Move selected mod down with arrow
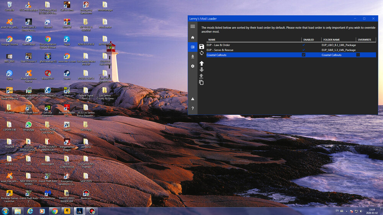The width and height of the screenshot is (383, 215). click(x=201, y=70)
